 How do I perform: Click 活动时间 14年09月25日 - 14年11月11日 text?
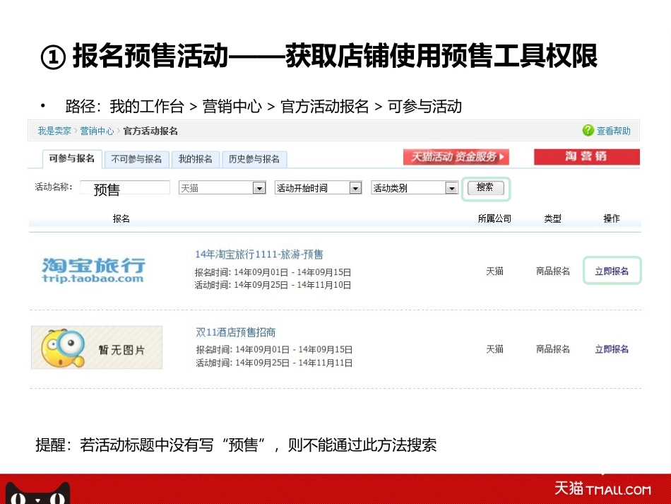[274, 363]
